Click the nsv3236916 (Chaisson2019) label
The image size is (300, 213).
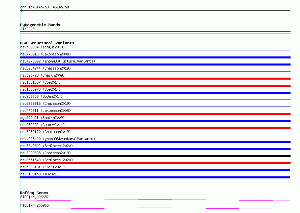[46, 103]
